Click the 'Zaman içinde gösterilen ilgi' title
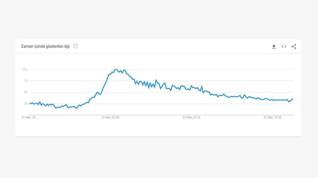Screen dimensions: 318x178 tap(45, 46)
